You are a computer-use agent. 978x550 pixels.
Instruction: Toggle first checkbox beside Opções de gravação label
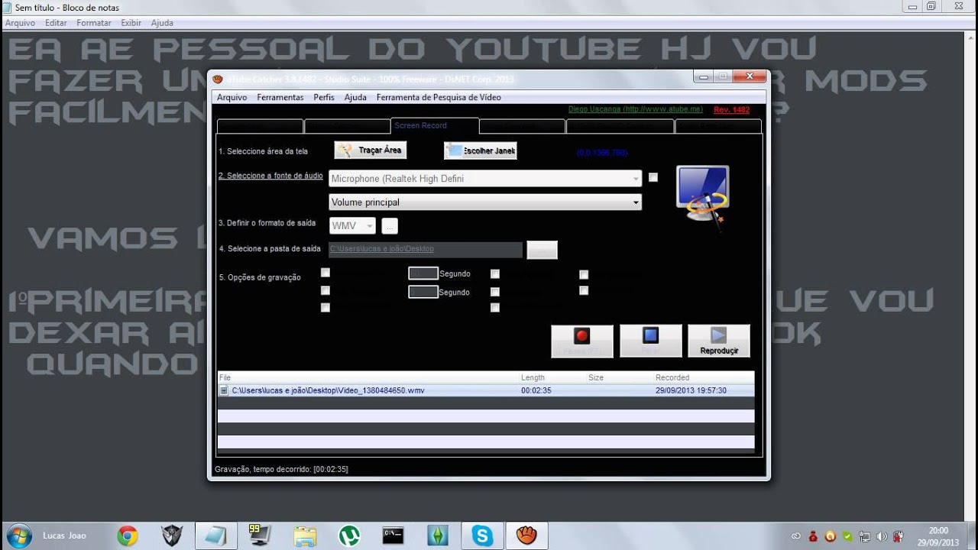(325, 273)
